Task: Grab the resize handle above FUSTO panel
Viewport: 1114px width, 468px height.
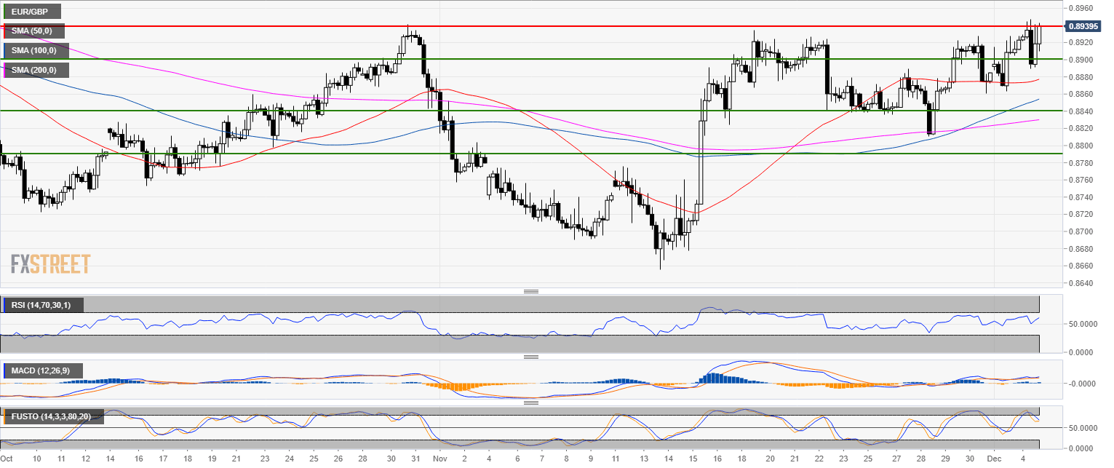Action: click(x=530, y=402)
